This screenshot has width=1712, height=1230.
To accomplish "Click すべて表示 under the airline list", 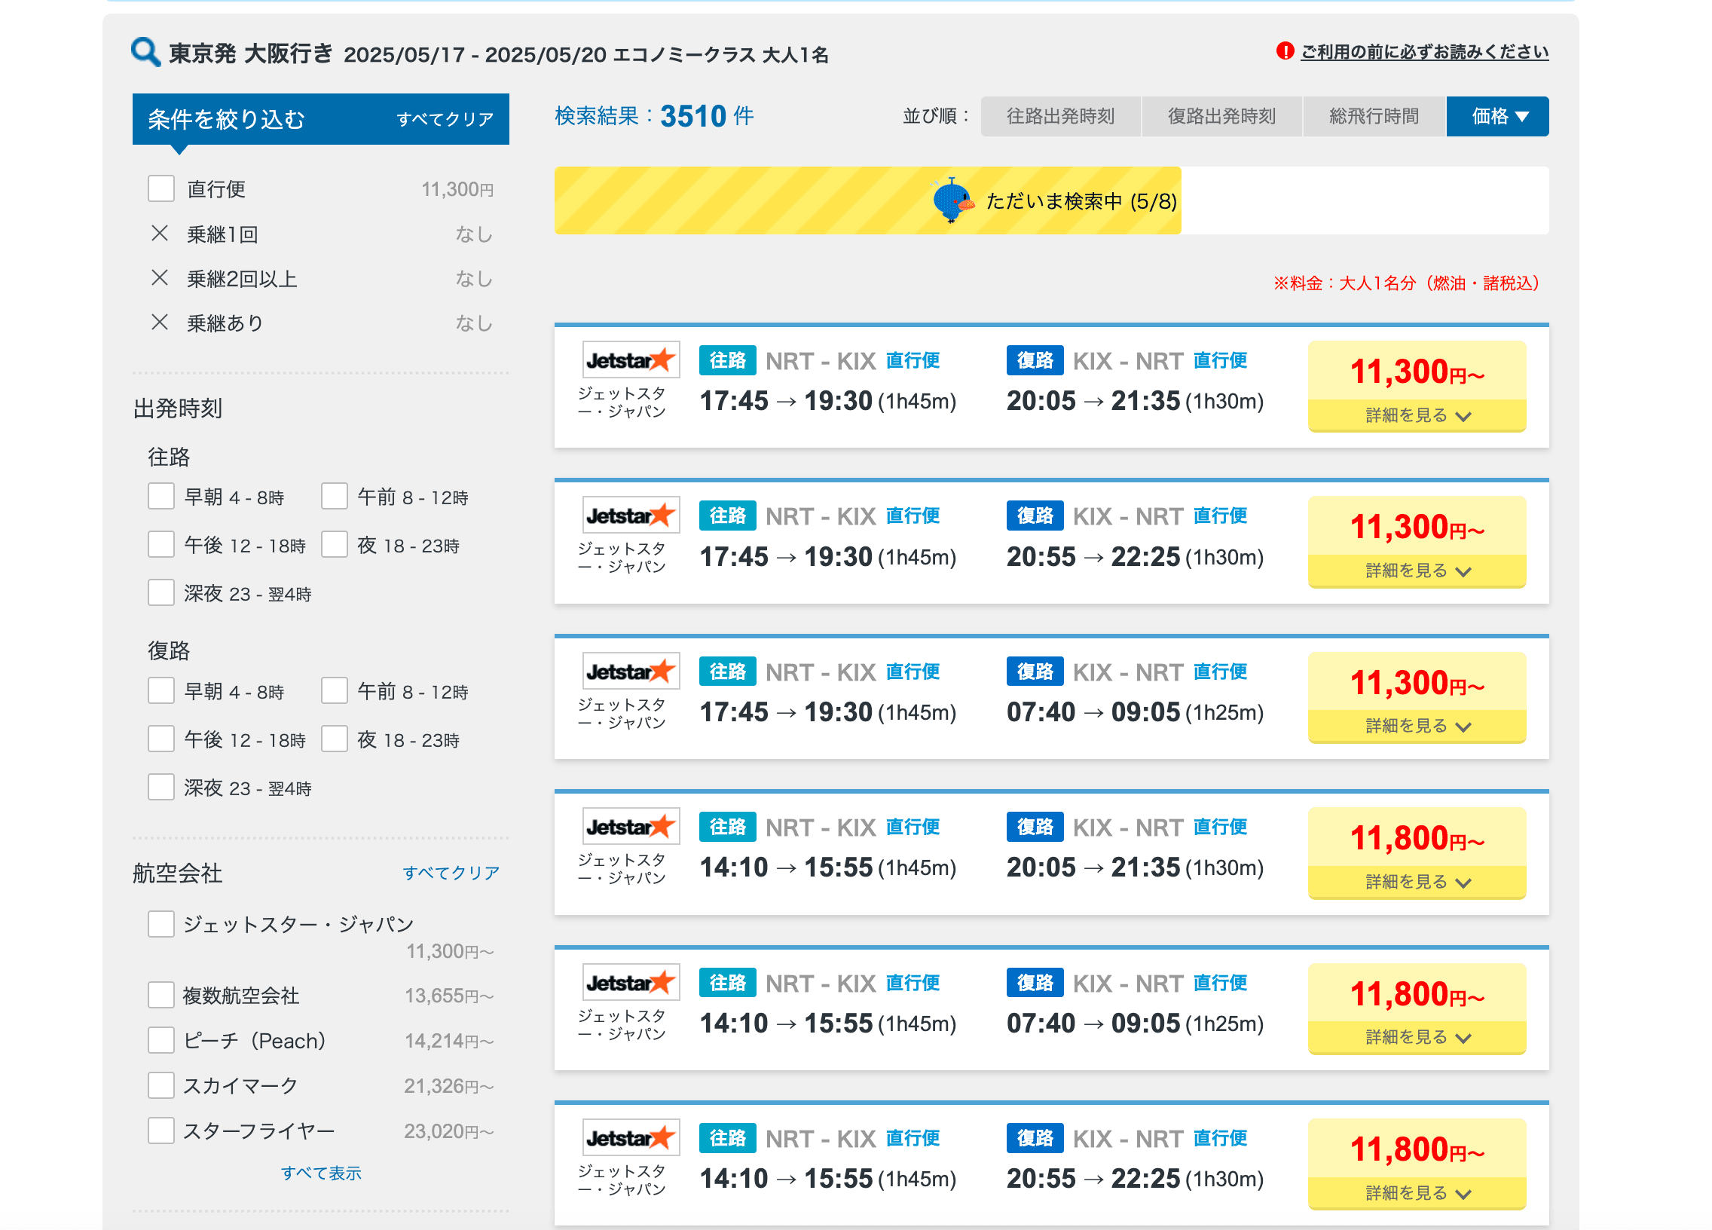I will 321,1173.
